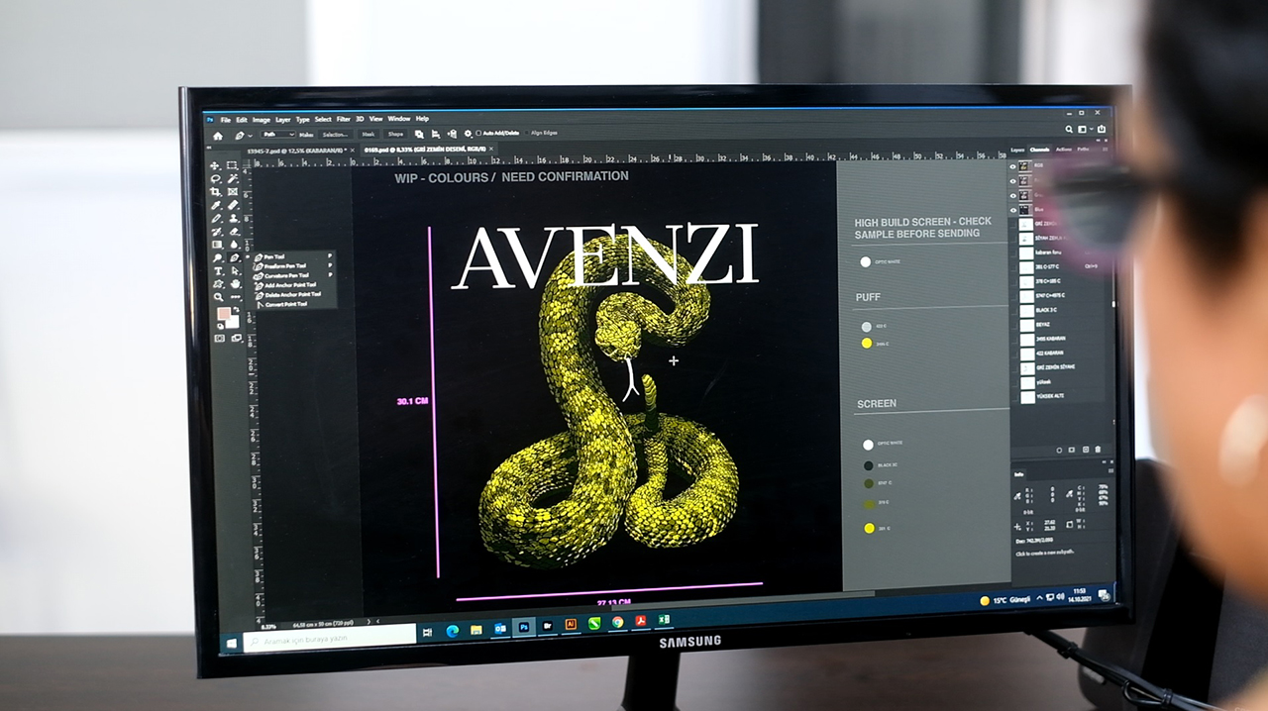1268x711 pixels.
Task: Toggle visibility of the RGB channel
Action: click(x=1012, y=167)
